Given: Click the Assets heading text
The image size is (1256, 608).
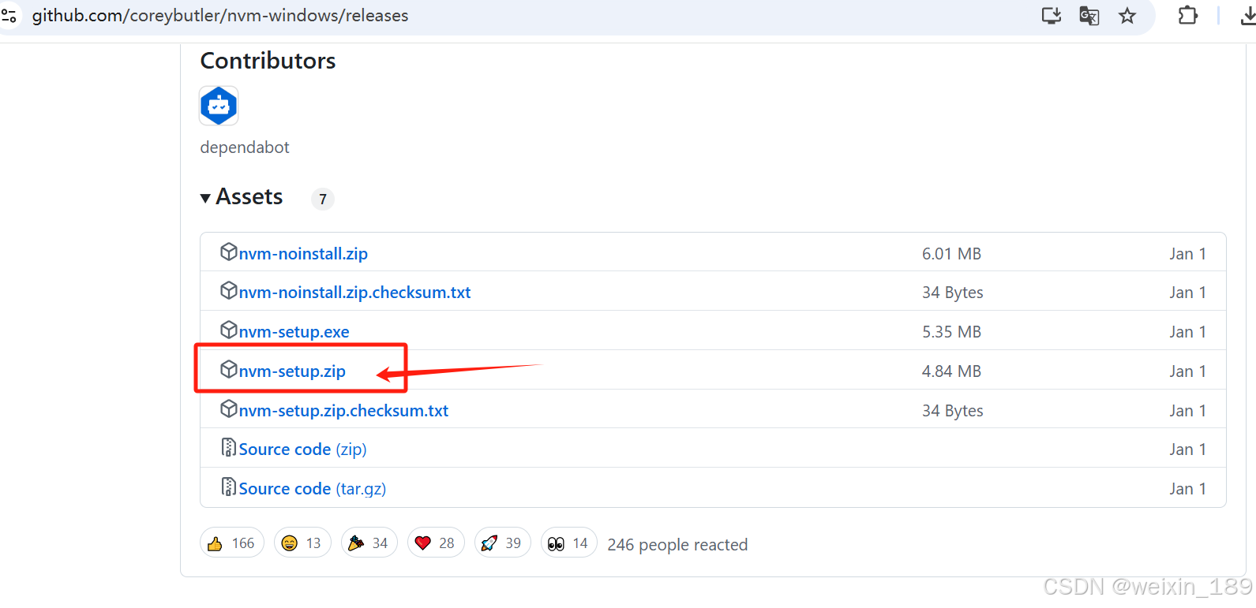Looking at the screenshot, I should [249, 196].
